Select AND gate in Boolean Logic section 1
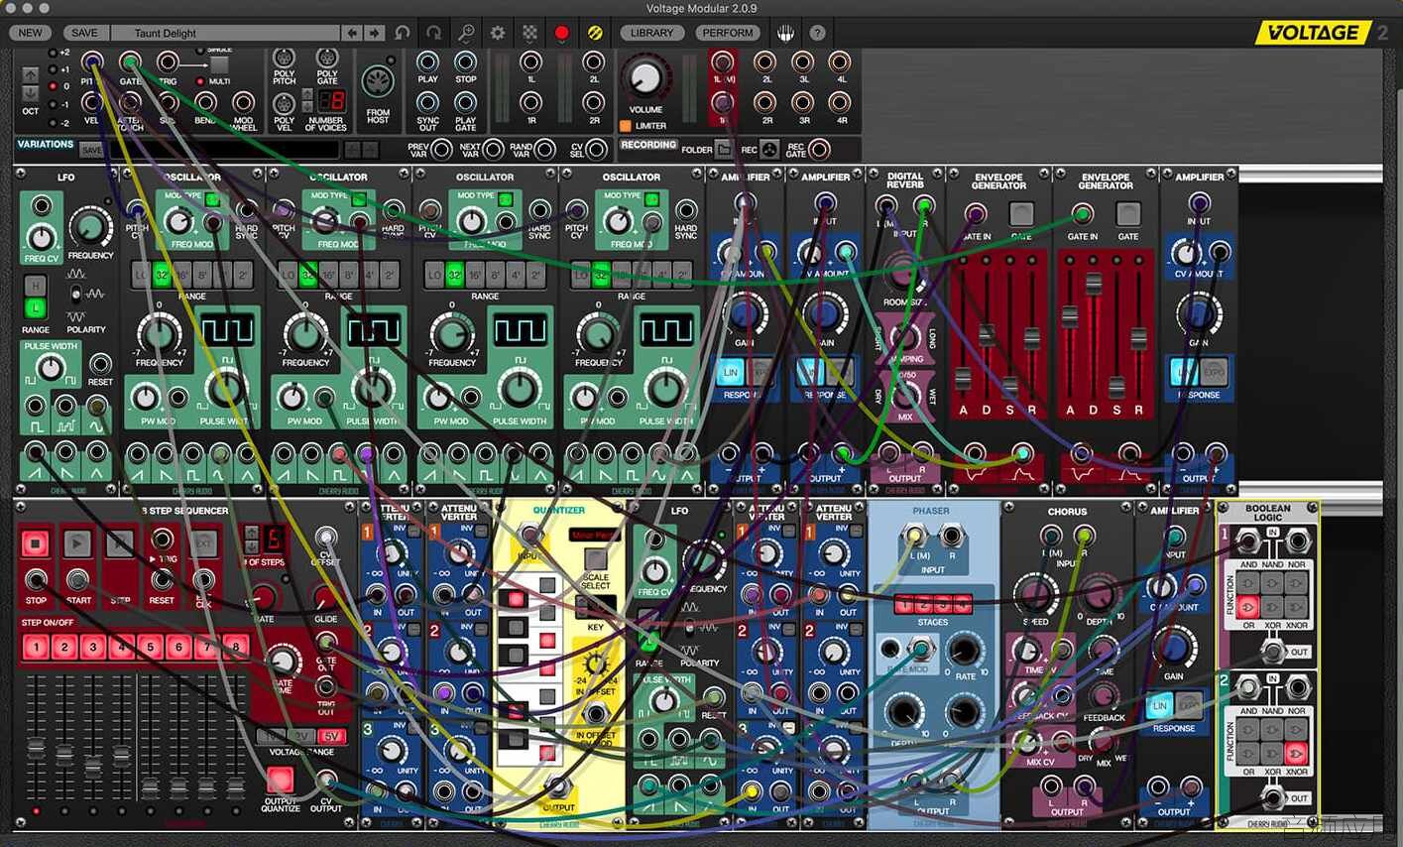 point(1248,582)
